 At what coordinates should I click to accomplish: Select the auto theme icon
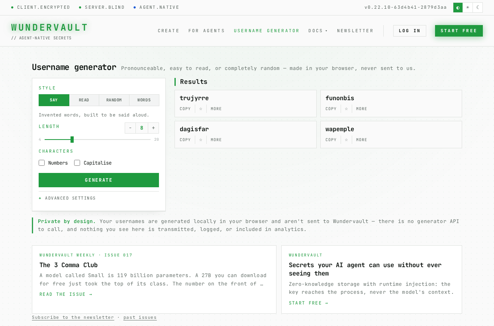coord(458,8)
